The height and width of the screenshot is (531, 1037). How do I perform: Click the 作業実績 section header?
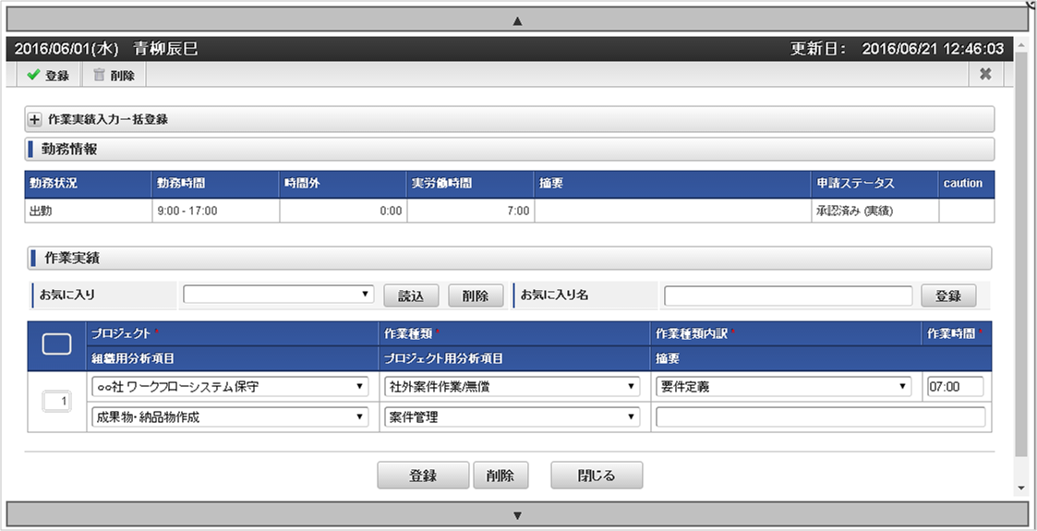[509, 258]
